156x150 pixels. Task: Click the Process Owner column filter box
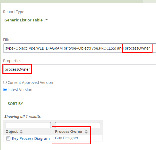(78, 125)
